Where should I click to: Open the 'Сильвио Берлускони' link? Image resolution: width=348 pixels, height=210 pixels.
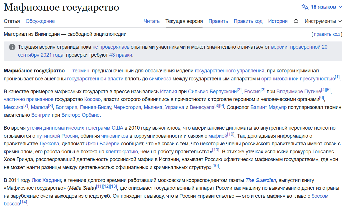212,92
